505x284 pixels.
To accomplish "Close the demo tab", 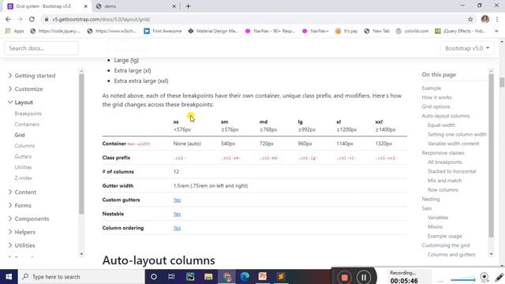I will pyautogui.click(x=174, y=6).
